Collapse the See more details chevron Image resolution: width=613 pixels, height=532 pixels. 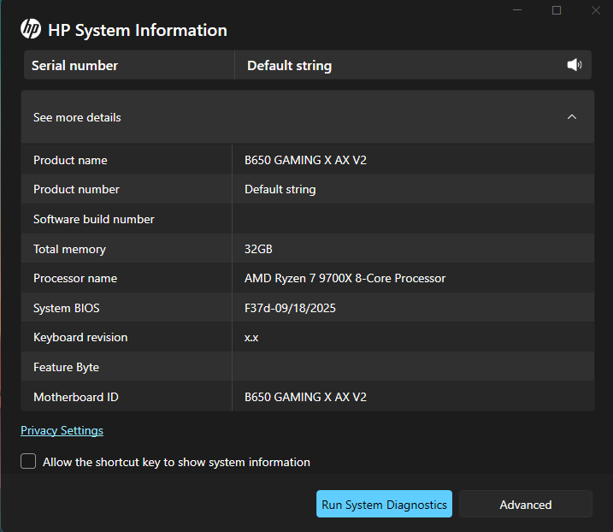(x=572, y=117)
